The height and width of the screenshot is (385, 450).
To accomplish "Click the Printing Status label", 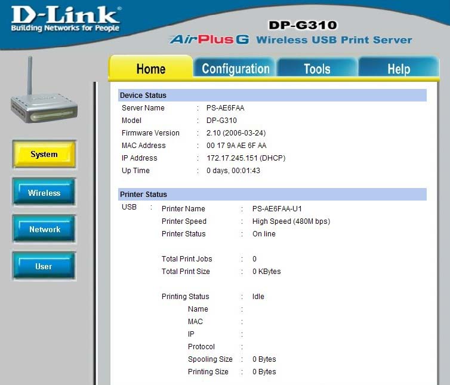I will pyautogui.click(x=186, y=296).
